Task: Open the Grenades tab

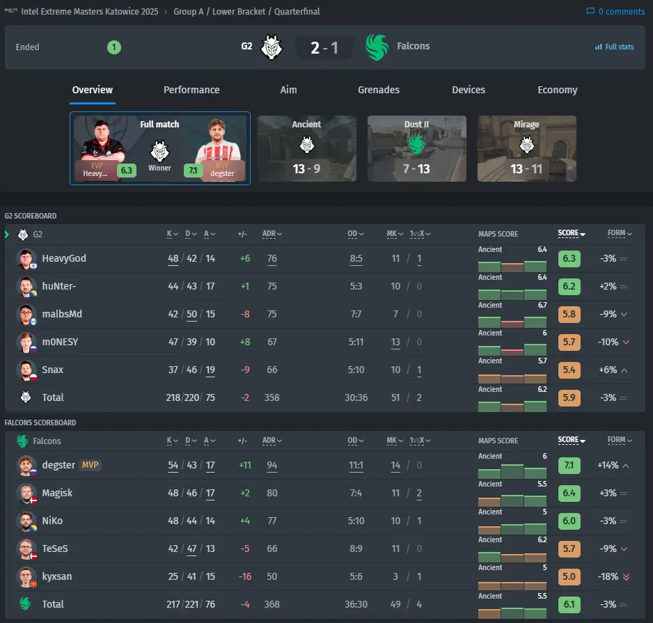Action: (379, 90)
